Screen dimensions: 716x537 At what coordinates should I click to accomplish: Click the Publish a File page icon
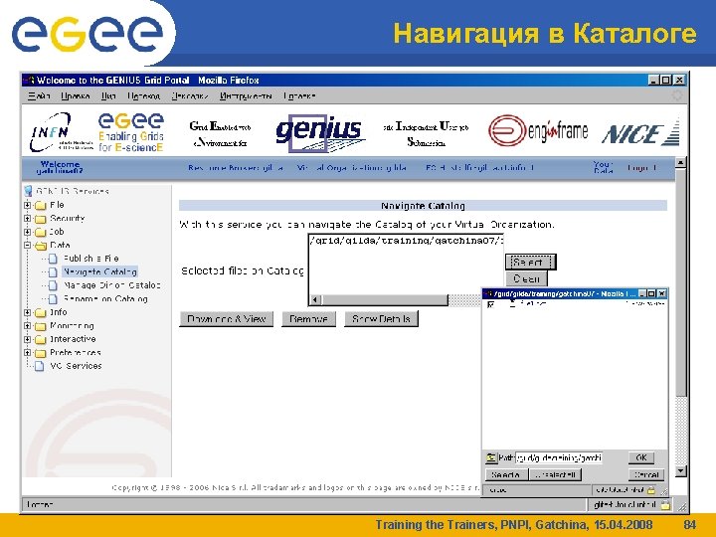click(53, 259)
